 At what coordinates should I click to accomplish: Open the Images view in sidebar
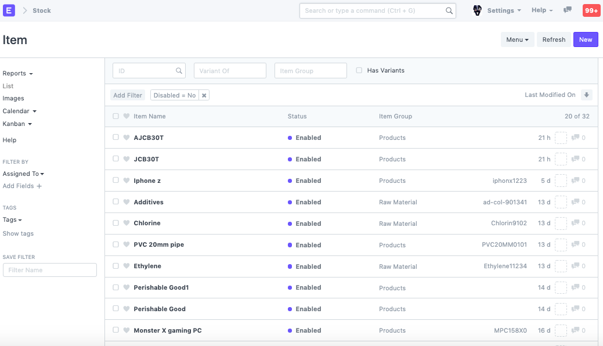13,98
